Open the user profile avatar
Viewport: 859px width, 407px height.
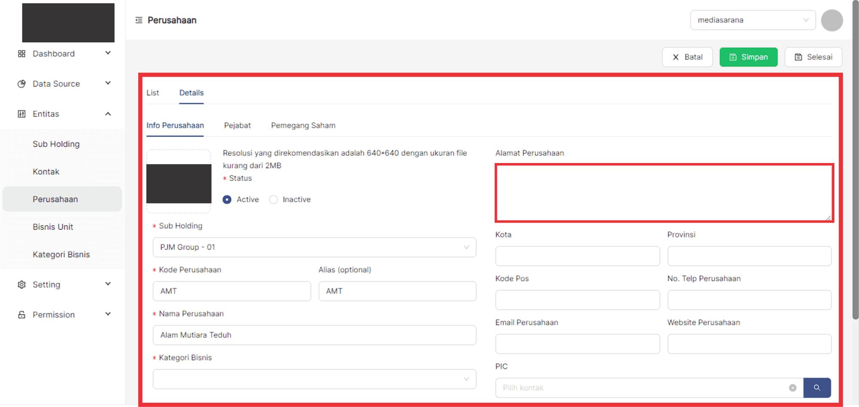click(832, 20)
